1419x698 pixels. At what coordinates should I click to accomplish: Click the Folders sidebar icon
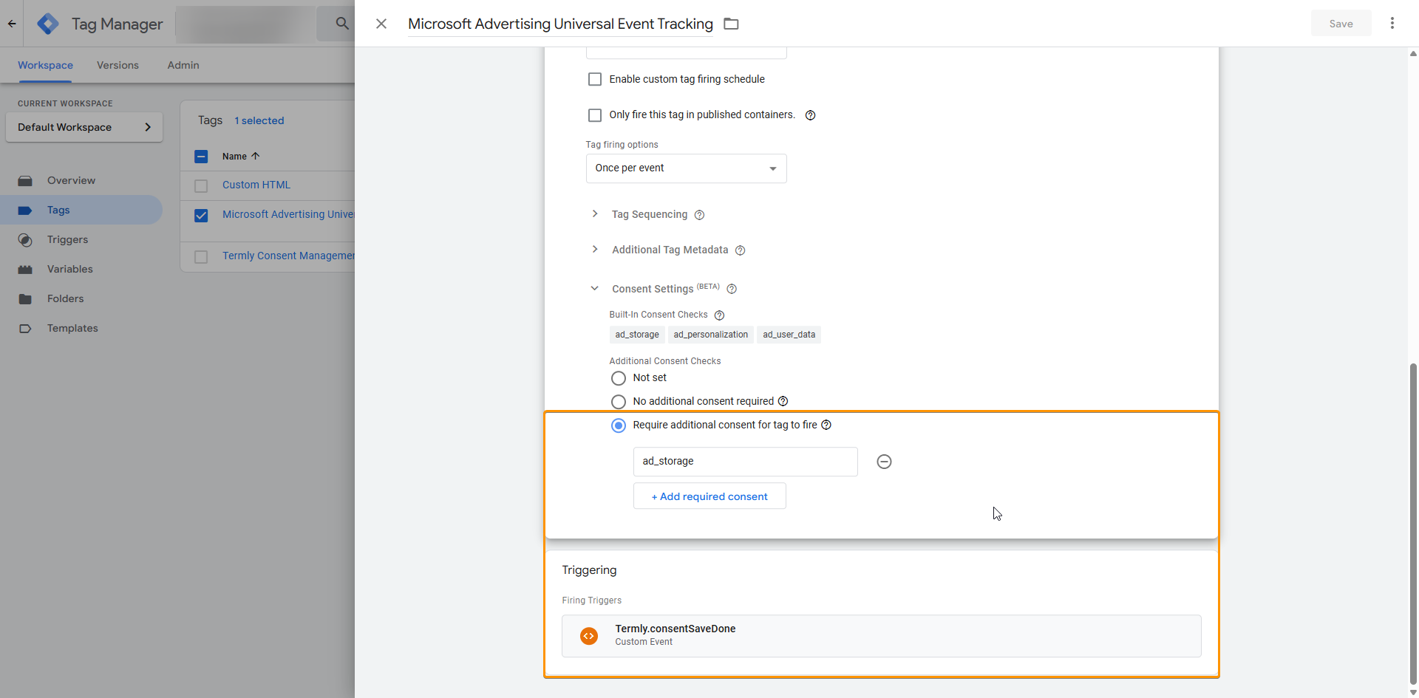point(25,298)
